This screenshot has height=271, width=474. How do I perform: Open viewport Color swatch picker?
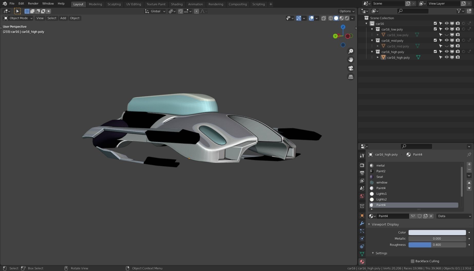(x=437, y=233)
